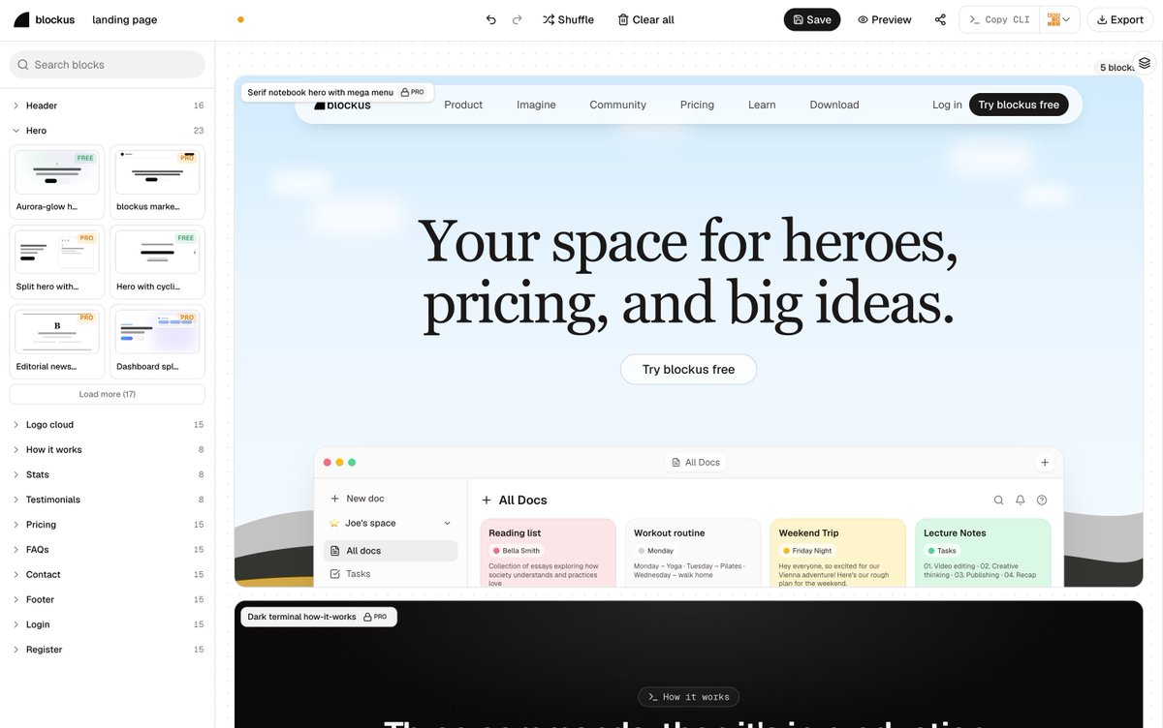The image size is (1163, 728).
Task: Load more hero blocks
Action: point(107,394)
